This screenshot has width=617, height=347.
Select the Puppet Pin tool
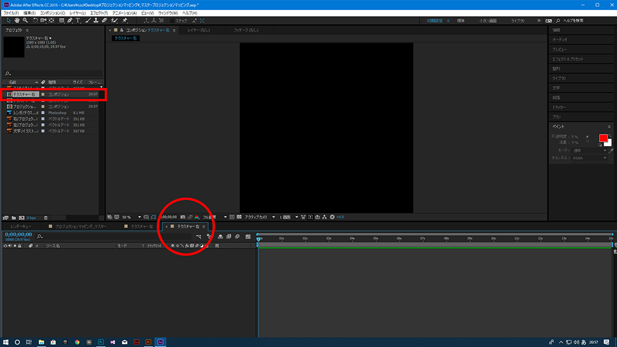click(x=125, y=20)
